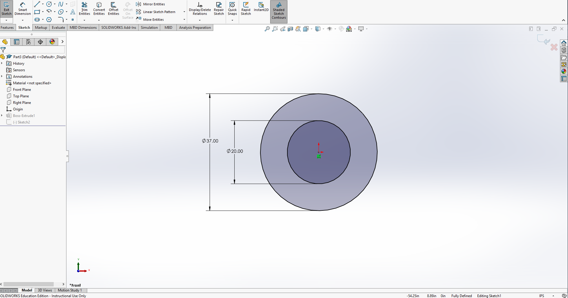Expand the Convert Entities dropdown

[x=99, y=20]
